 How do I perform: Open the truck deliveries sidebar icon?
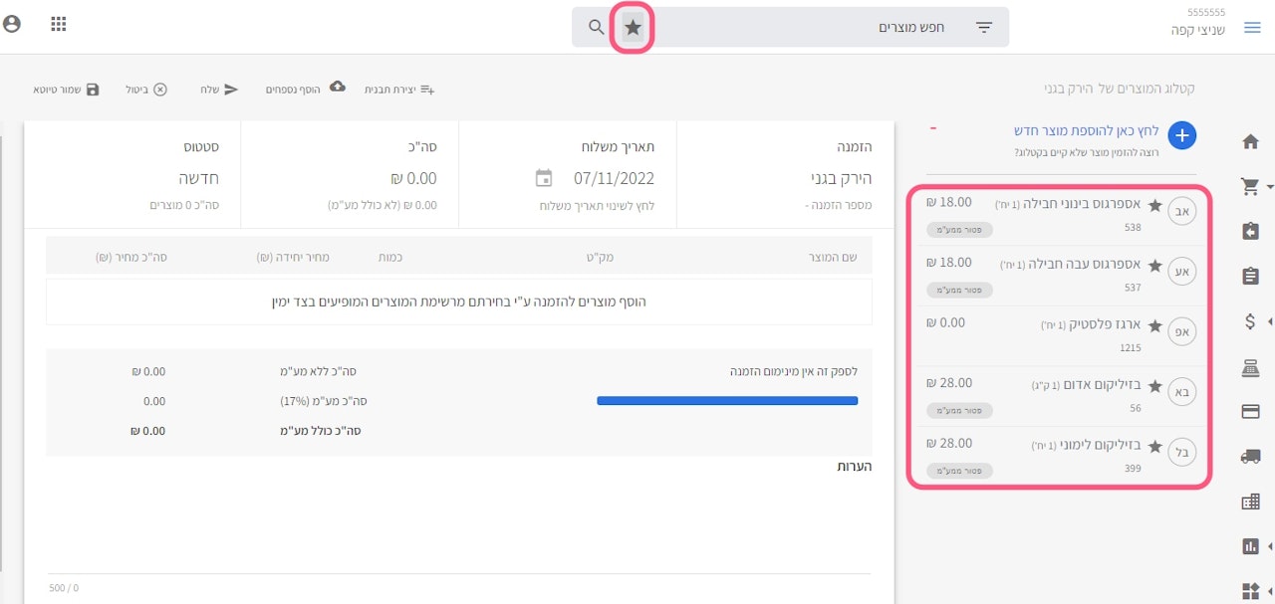pyautogui.click(x=1251, y=457)
